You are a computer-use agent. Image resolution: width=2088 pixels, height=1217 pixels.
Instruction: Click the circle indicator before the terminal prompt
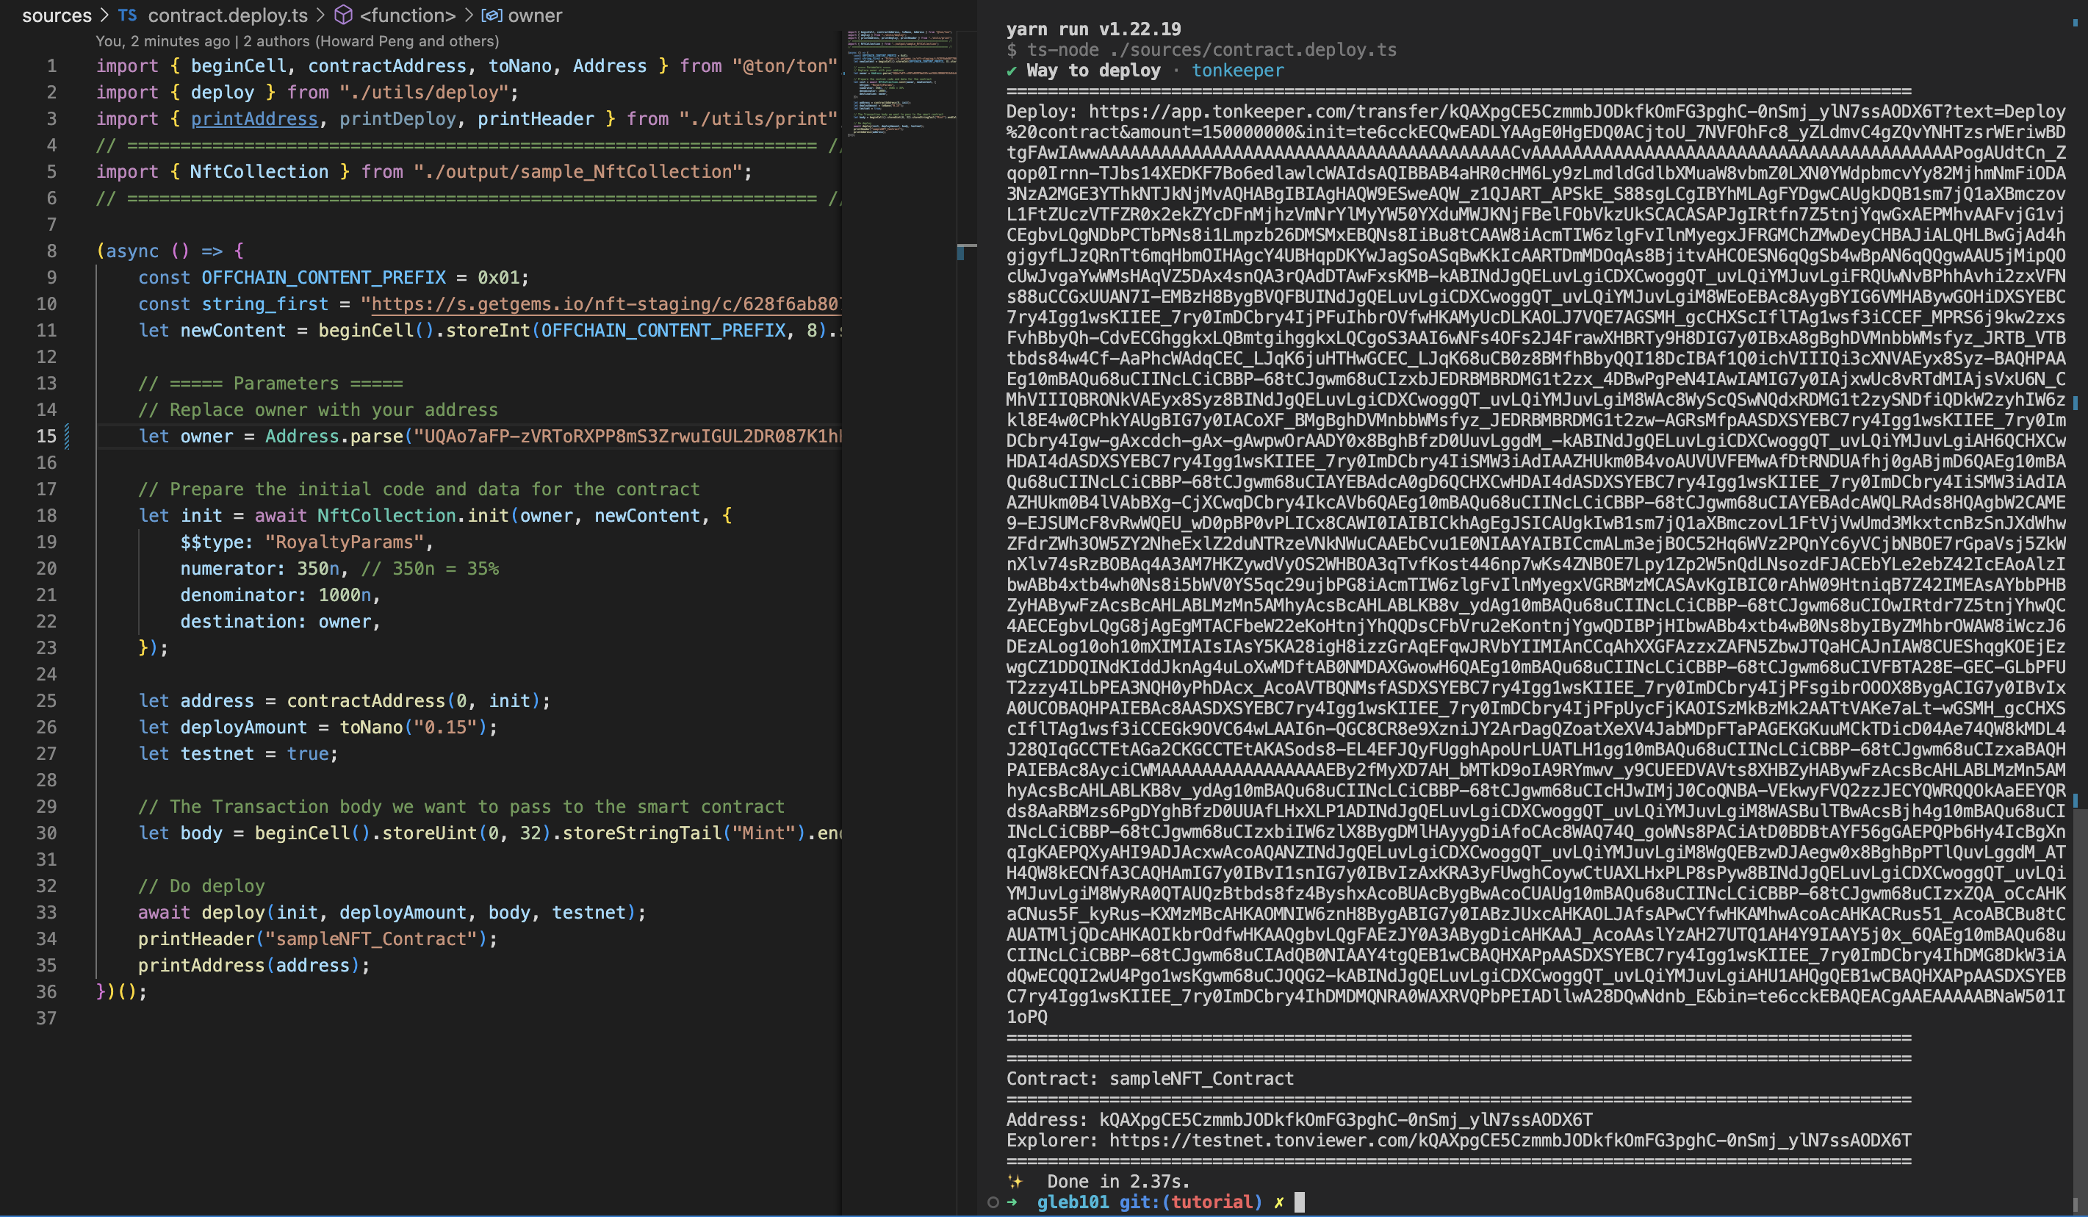993,1202
